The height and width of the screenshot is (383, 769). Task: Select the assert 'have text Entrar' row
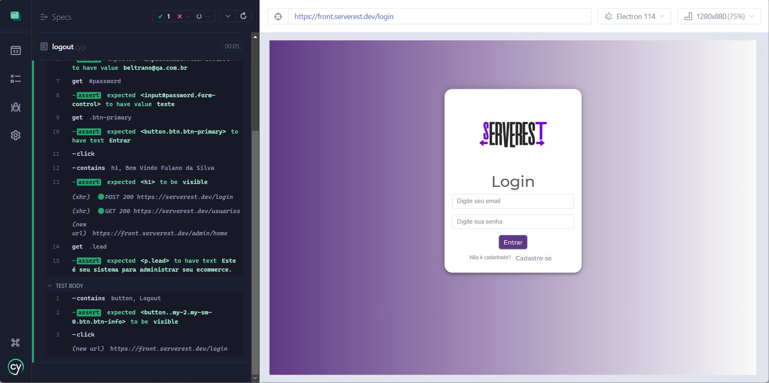145,136
